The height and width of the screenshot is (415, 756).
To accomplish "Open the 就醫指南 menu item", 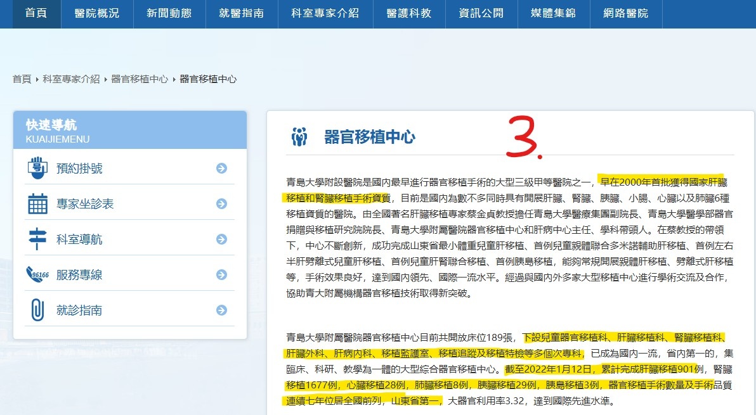I will click(242, 13).
